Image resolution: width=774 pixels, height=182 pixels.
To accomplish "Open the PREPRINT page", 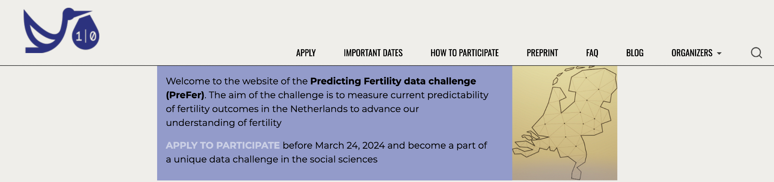I will coord(542,53).
